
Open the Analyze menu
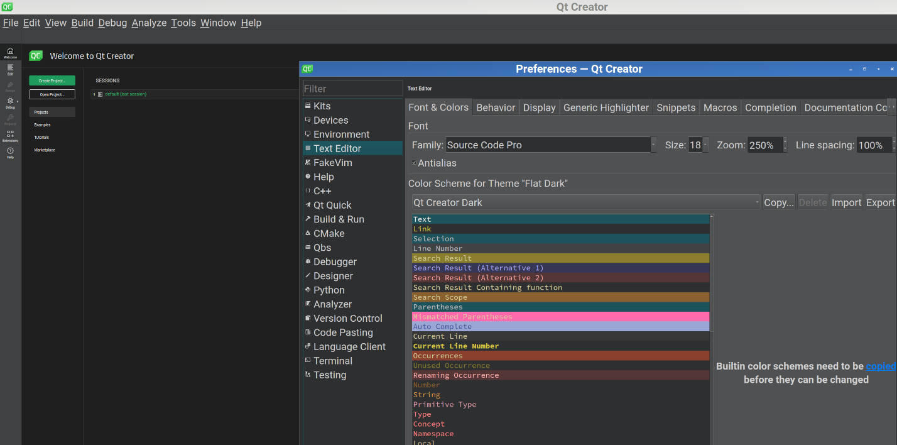149,23
